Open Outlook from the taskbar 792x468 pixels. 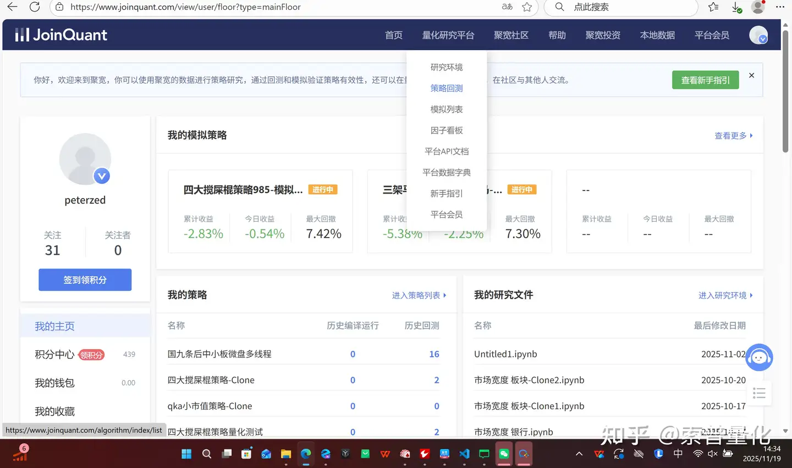[x=266, y=454]
